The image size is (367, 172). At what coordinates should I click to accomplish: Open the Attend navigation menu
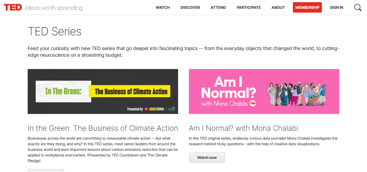pos(218,7)
